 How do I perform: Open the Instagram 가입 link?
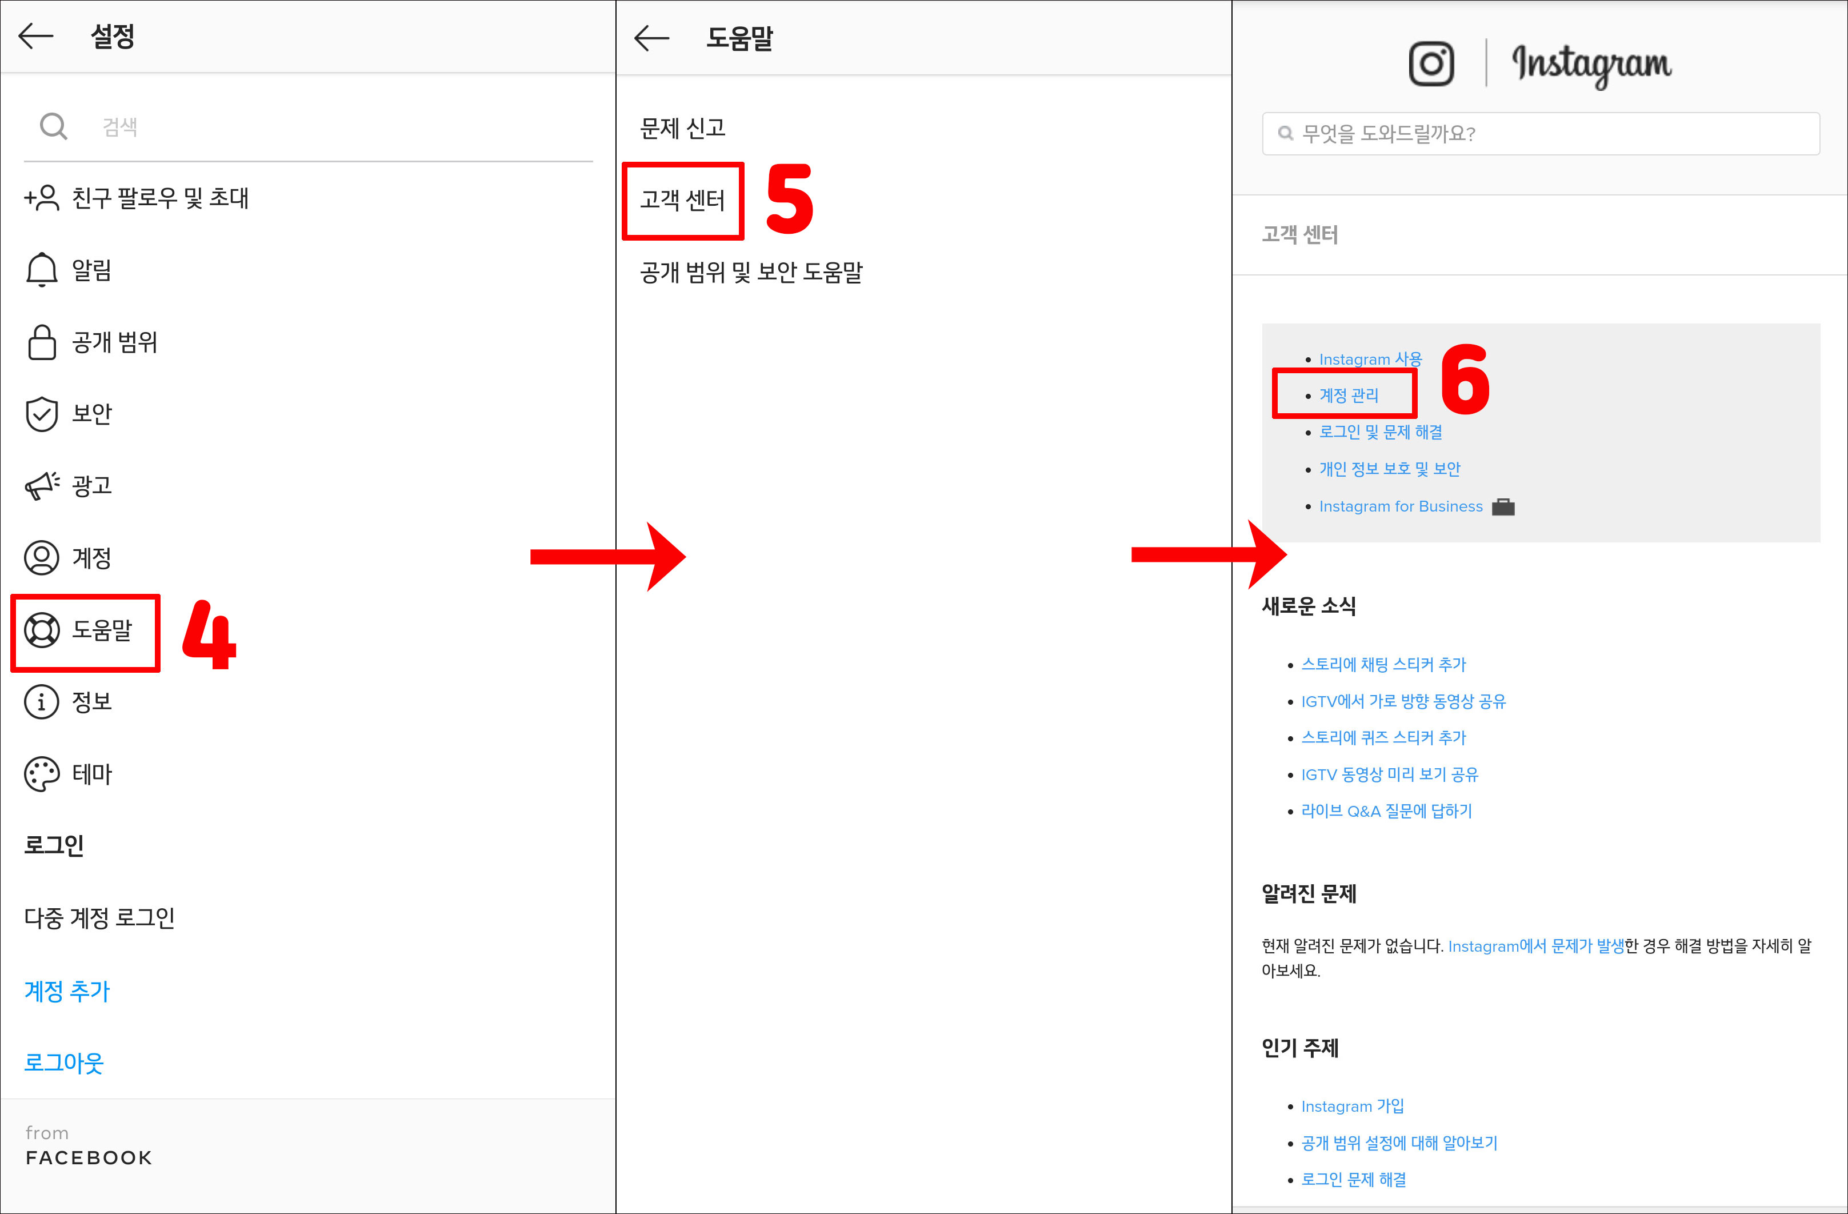[1353, 1106]
